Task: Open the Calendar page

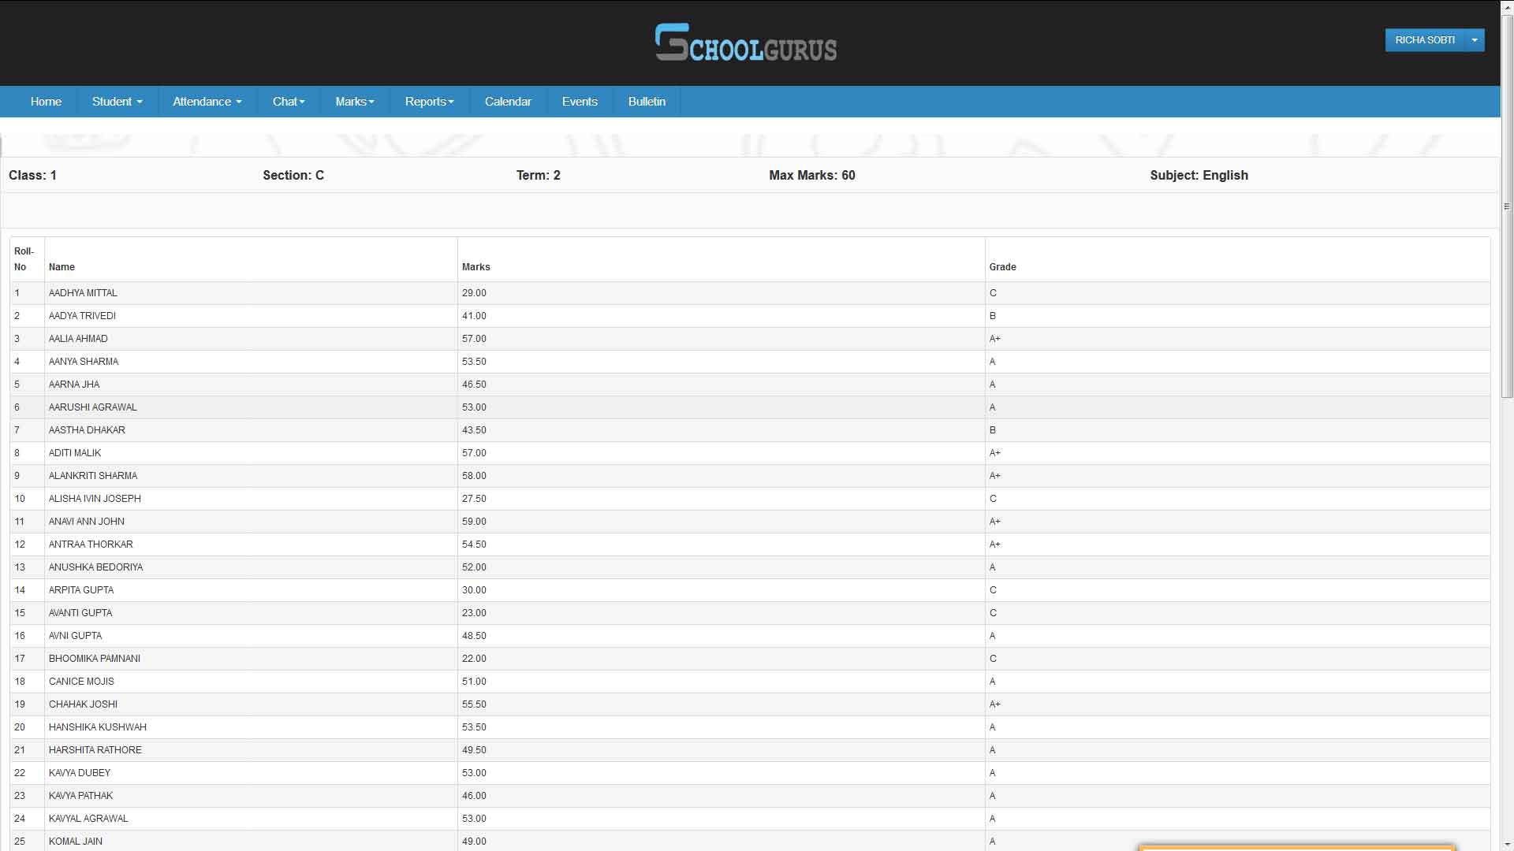Action: click(508, 102)
